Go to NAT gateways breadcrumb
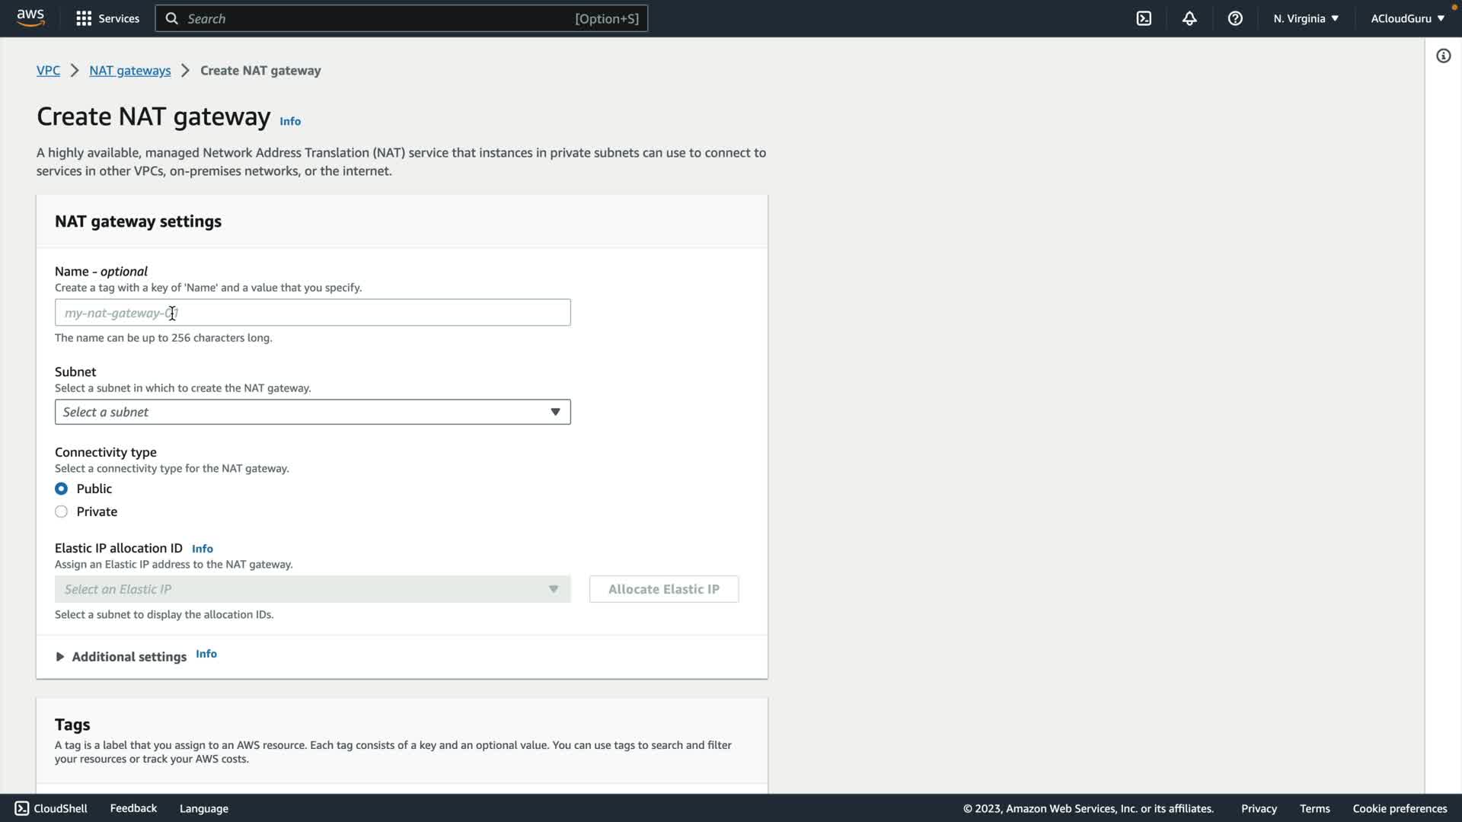 click(x=129, y=70)
